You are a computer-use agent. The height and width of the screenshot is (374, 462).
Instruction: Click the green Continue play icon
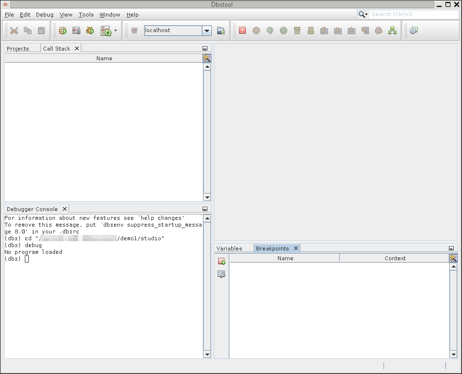[x=283, y=30]
